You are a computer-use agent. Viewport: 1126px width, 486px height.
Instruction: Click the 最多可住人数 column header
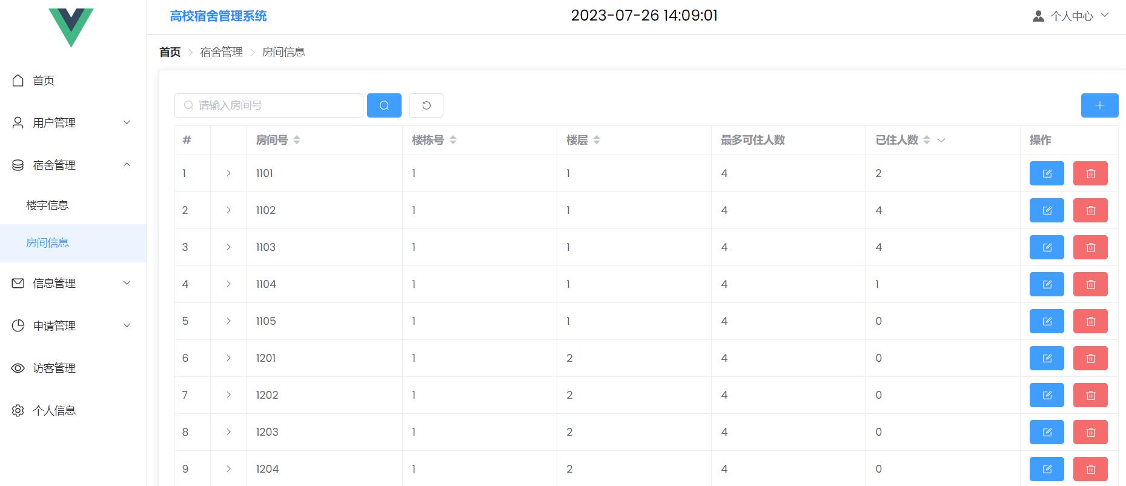(x=753, y=140)
